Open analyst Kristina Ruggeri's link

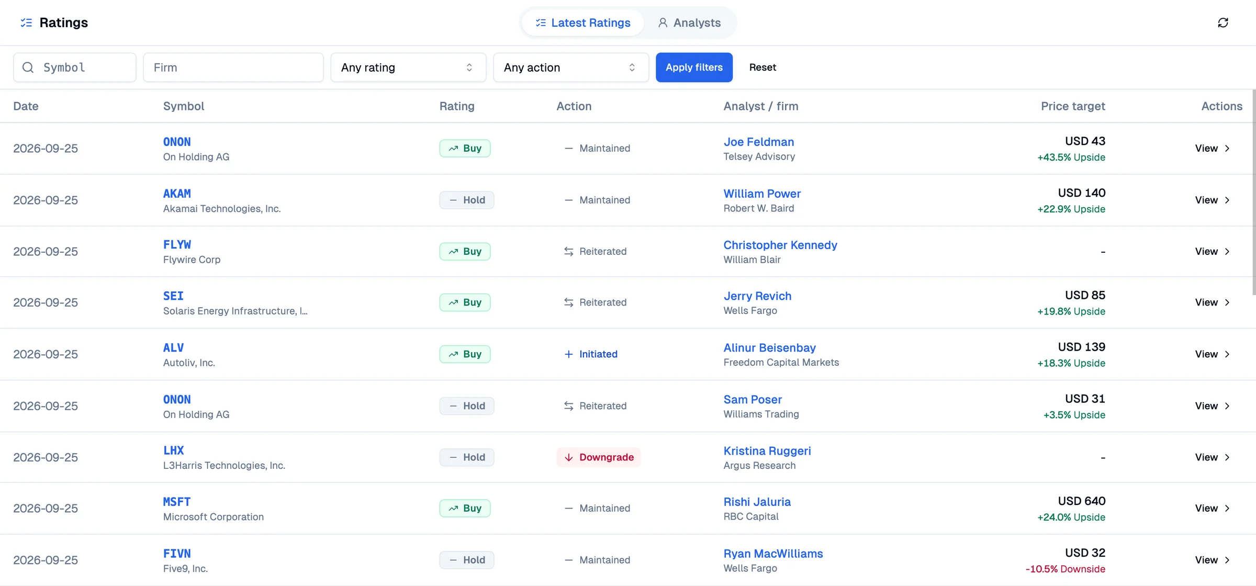coord(767,451)
